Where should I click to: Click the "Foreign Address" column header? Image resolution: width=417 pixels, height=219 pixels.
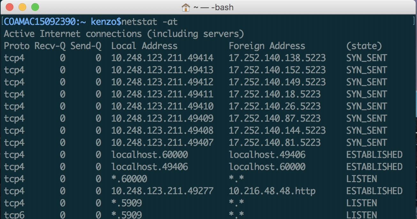[x=267, y=46]
